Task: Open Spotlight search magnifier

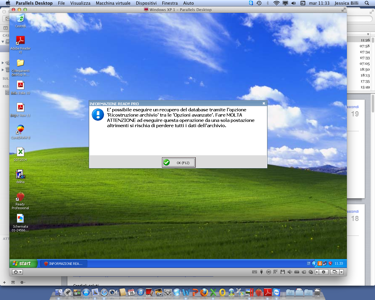Action: [367, 3]
